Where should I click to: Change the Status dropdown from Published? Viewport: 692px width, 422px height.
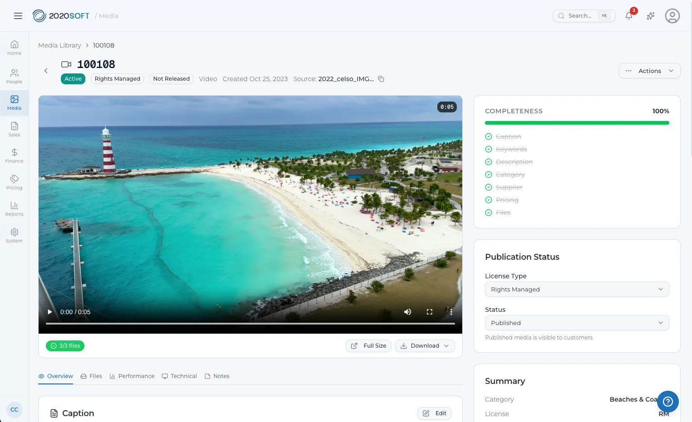coord(576,323)
